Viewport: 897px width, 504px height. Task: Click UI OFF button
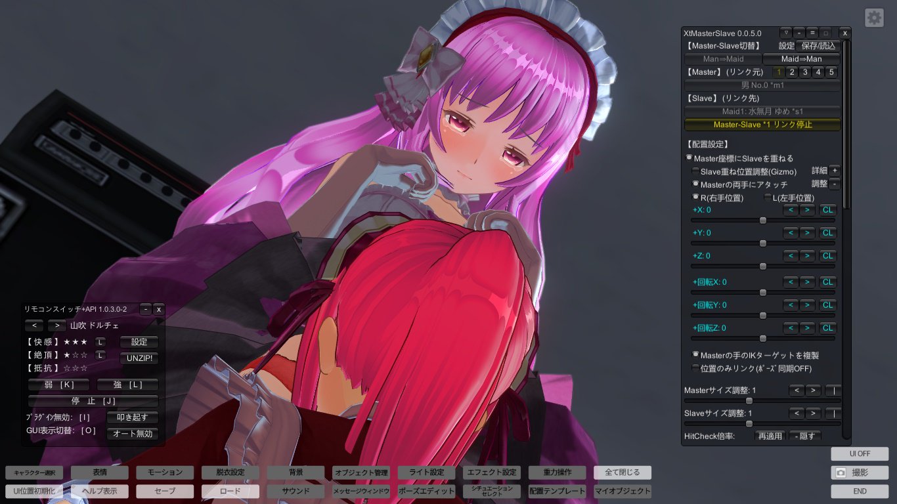tap(860, 454)
